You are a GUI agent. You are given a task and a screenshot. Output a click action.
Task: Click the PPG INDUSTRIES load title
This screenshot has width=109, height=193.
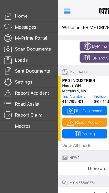tap(78, 80)
